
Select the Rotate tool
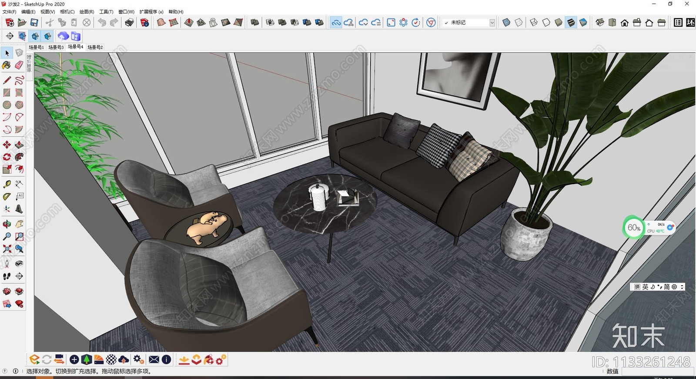[x=7, y=157]
